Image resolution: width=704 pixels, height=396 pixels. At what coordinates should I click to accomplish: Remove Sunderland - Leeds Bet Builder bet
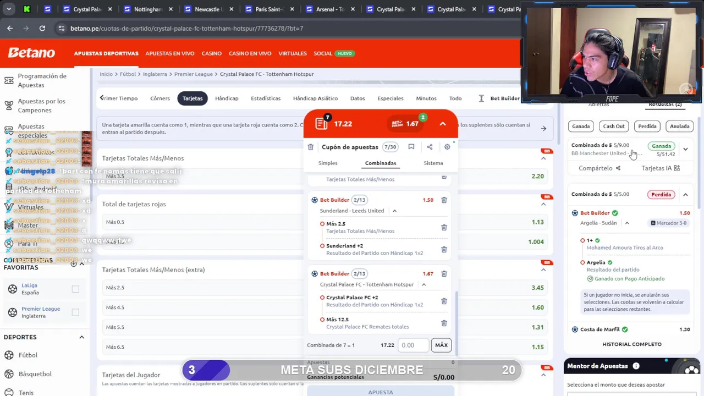click(x=444, y=200)
